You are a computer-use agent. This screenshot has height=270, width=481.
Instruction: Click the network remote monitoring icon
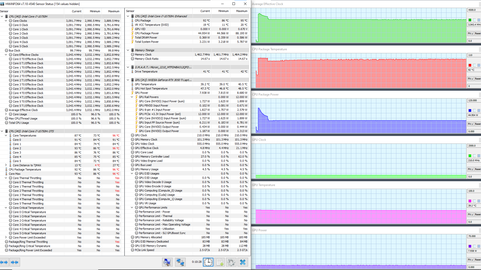(180, 262)
